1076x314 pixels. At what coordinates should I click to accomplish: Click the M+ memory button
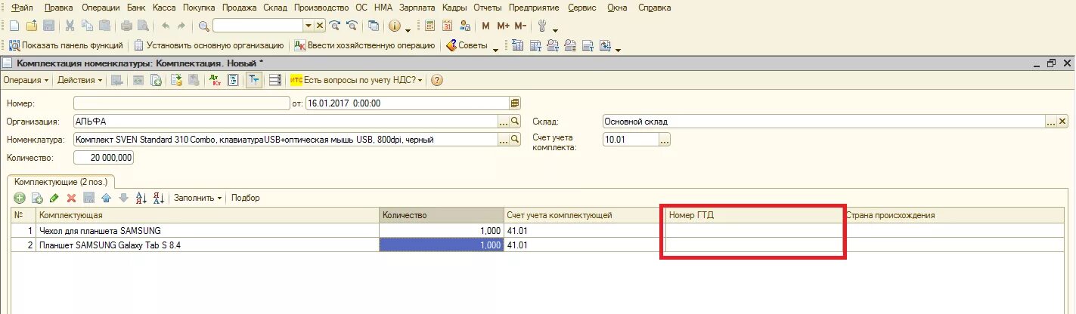coord(503,26)
